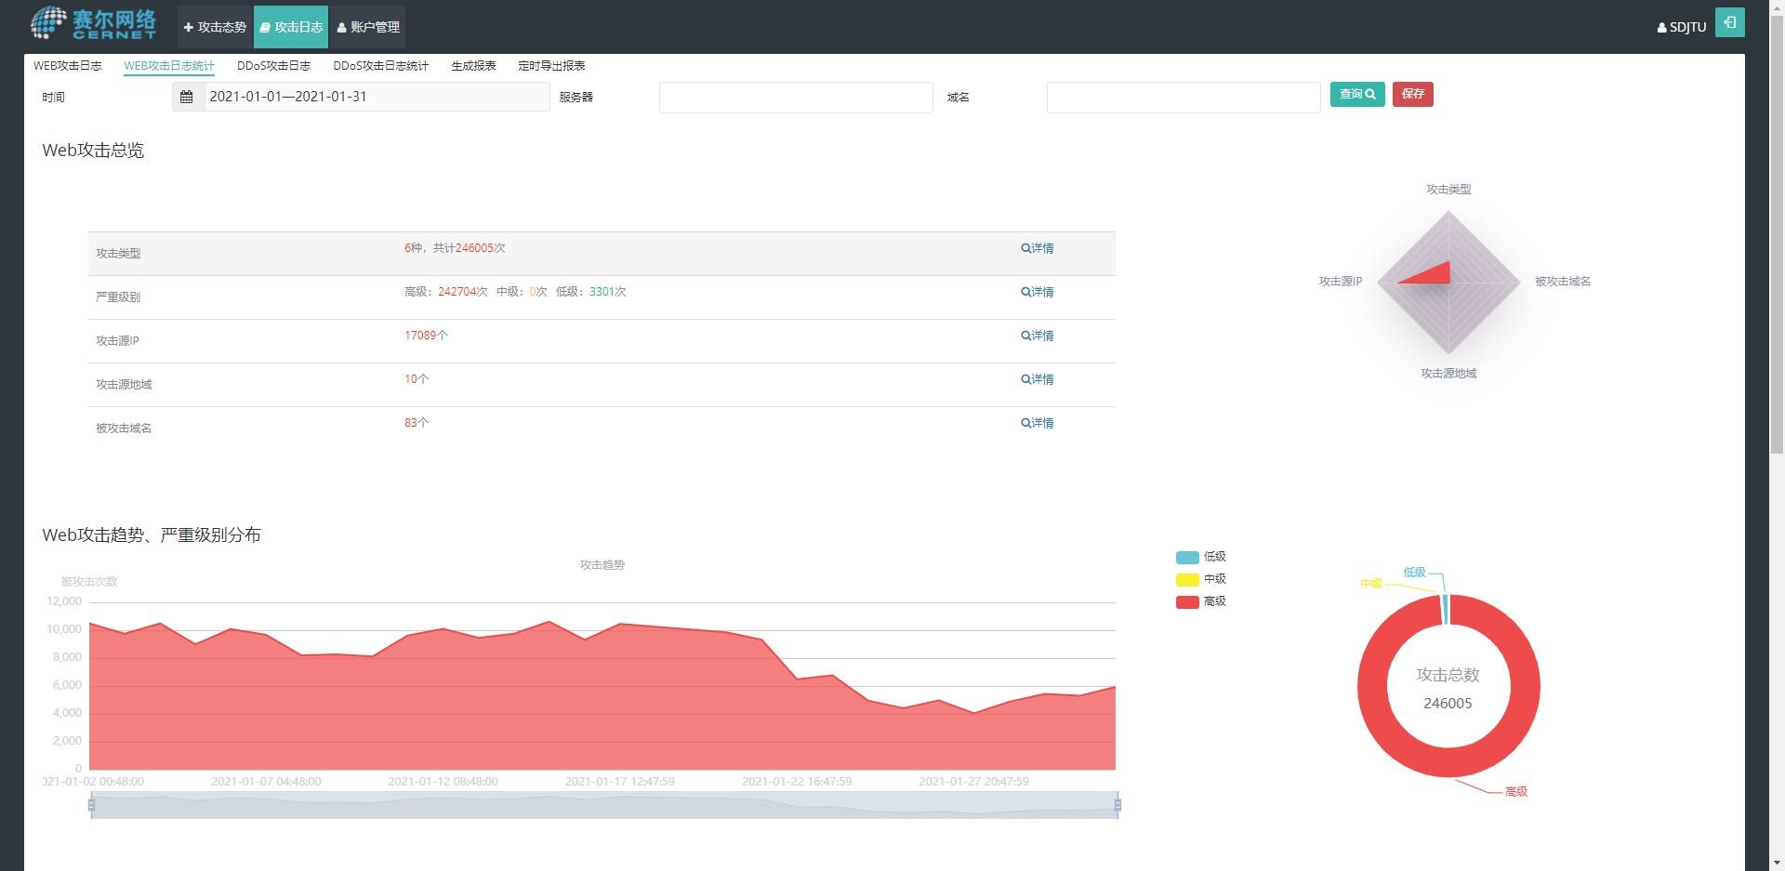Open the 攻击态势 navigation menu

[x=215, y=27]
